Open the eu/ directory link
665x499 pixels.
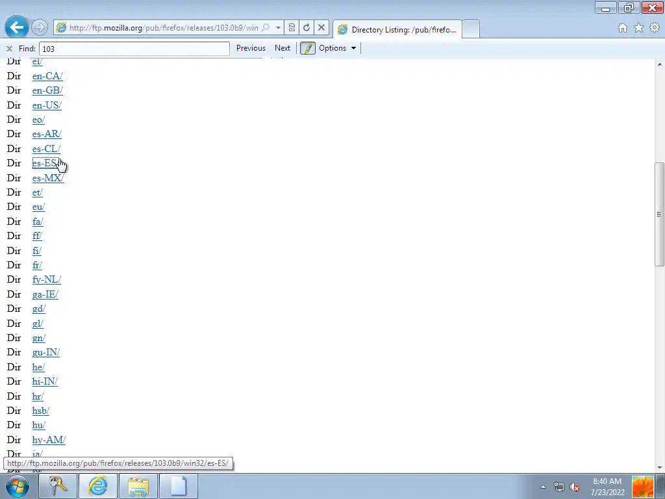pos(38,207)
